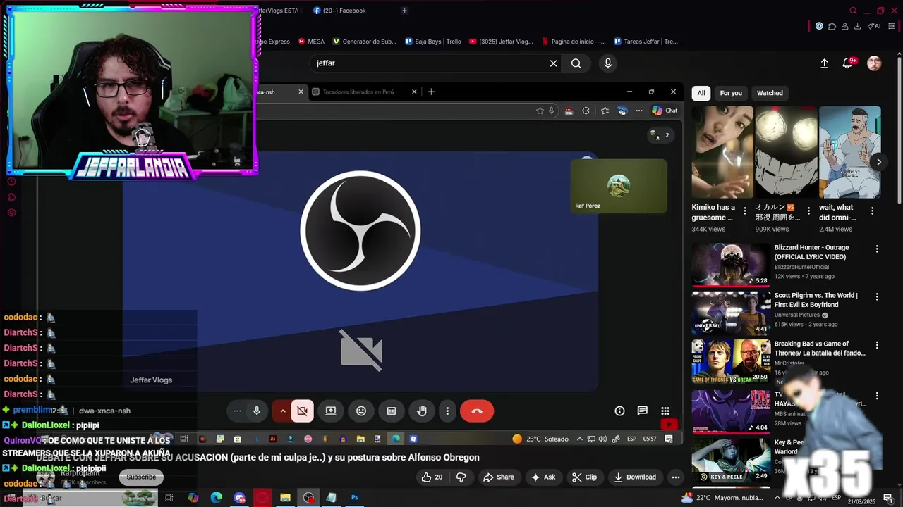
Task: Open more video actions three dots
Action: click(x=676, y=477)
